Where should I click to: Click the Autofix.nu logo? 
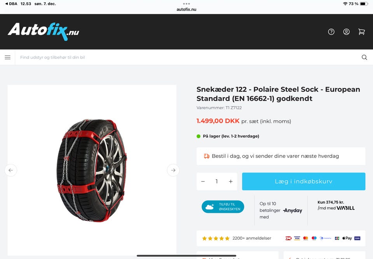coord(43,31)
